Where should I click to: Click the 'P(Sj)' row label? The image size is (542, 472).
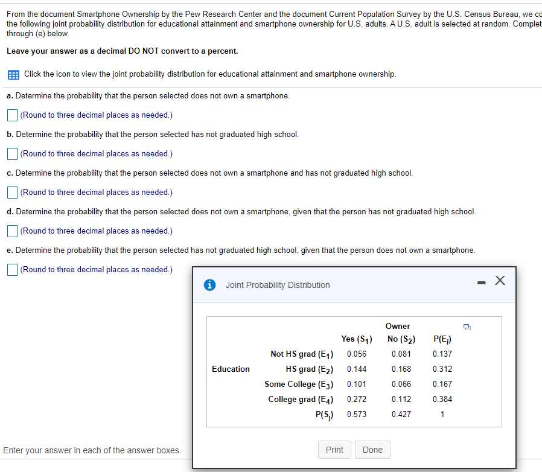325,415
